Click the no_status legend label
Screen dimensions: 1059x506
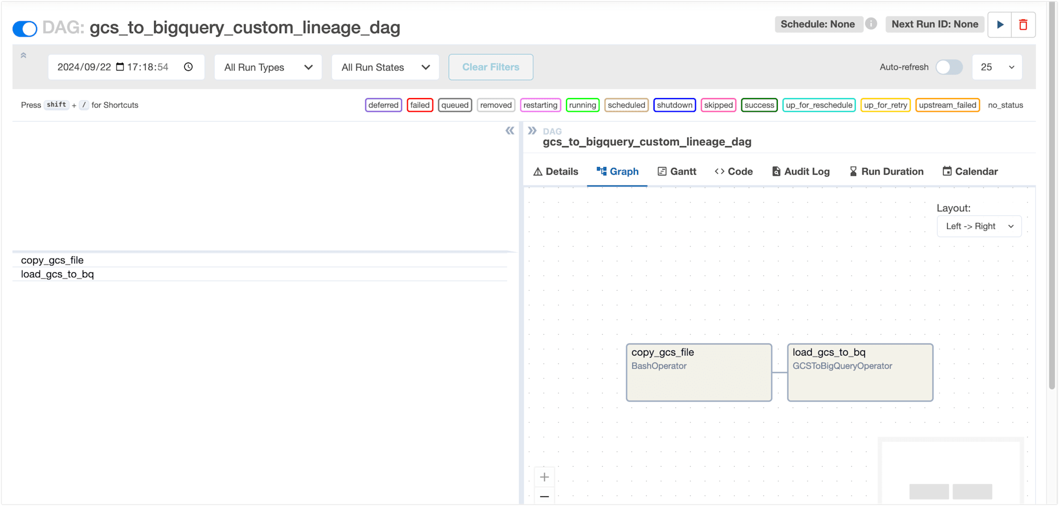click(1005, 105)
